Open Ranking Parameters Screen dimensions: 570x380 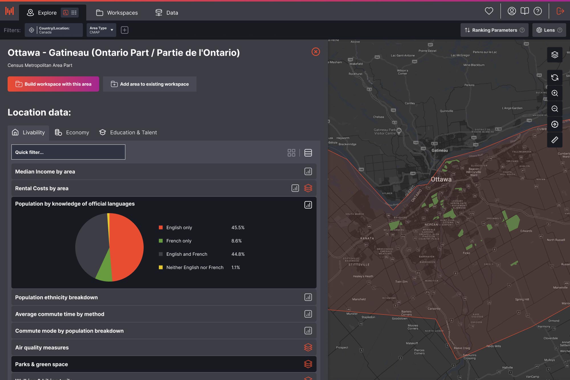pyautogui.click(x=494, y=30)
